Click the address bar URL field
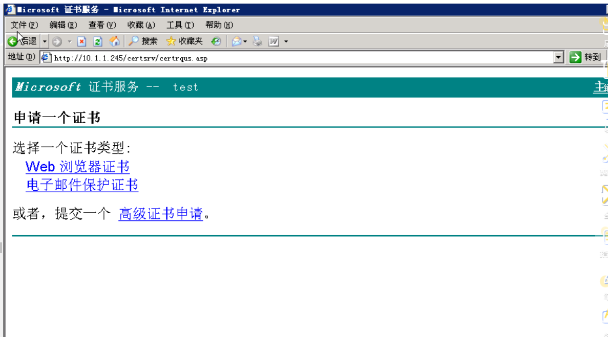Screen dimensions: 608x337 (x=302, y=58)
